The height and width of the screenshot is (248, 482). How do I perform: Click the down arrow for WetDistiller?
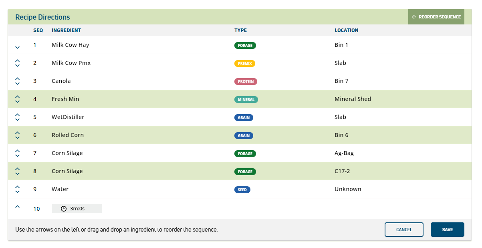tap(17, 119)
